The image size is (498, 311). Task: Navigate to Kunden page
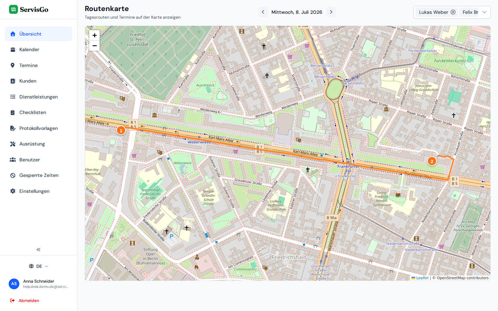click(38, 81)
